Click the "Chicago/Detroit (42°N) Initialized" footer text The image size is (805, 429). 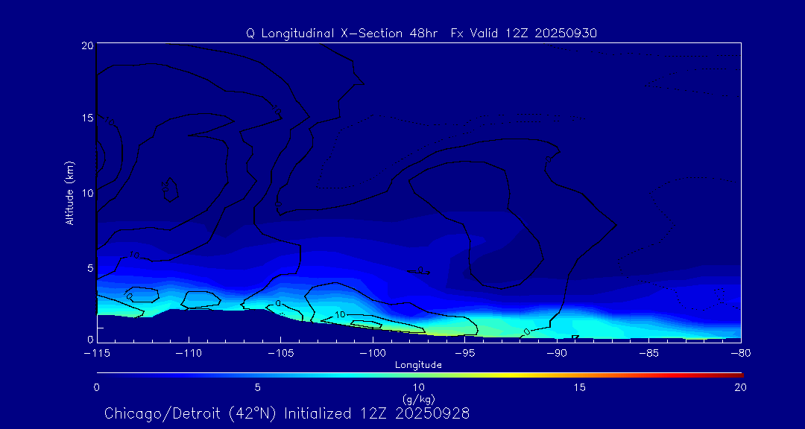[228, 413]
